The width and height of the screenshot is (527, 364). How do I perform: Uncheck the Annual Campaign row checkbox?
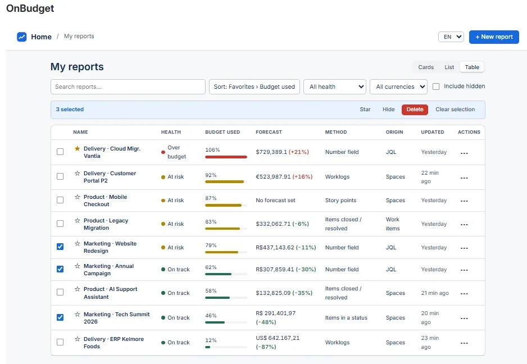click(60, 269)
